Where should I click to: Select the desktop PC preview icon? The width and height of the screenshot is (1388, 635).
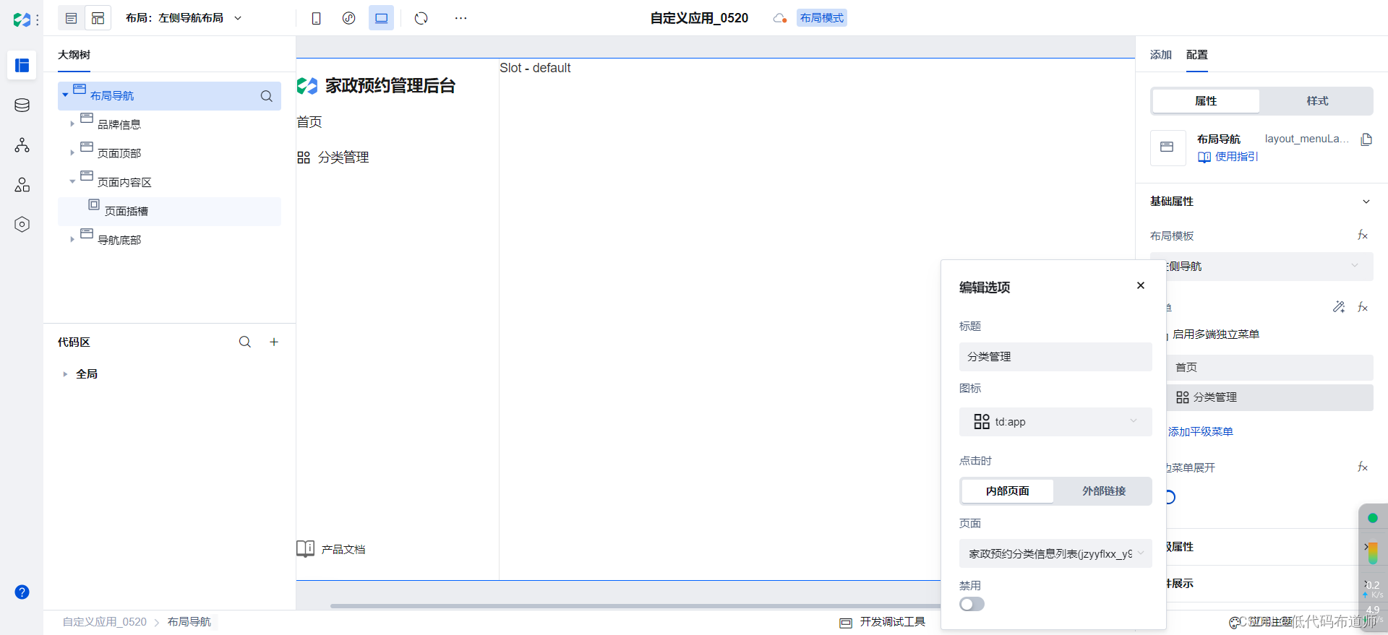(x=381, y=18)
